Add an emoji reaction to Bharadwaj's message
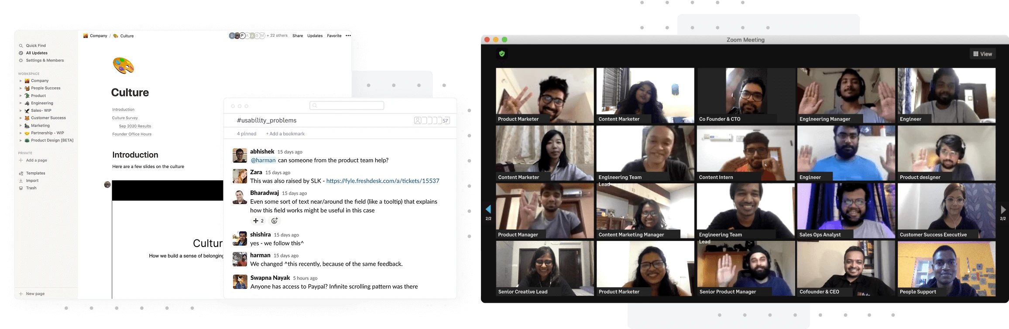Image resolution: width=1009 pixels, height=329 pixels. click(x=275, y=221)
